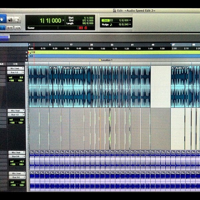Click the red link timeline indicator
The image size is (200, 200).
pyautogui.click(x=81, y=28)
